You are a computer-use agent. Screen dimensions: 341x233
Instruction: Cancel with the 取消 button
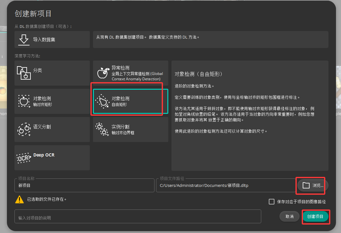pyautogui.click(x=290, y=216)
